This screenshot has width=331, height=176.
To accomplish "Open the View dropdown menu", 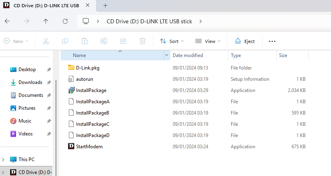I will coord(208,41).
